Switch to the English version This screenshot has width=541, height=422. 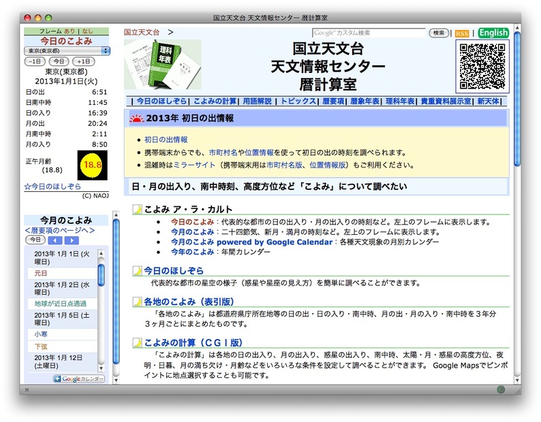tap(493, 33)
